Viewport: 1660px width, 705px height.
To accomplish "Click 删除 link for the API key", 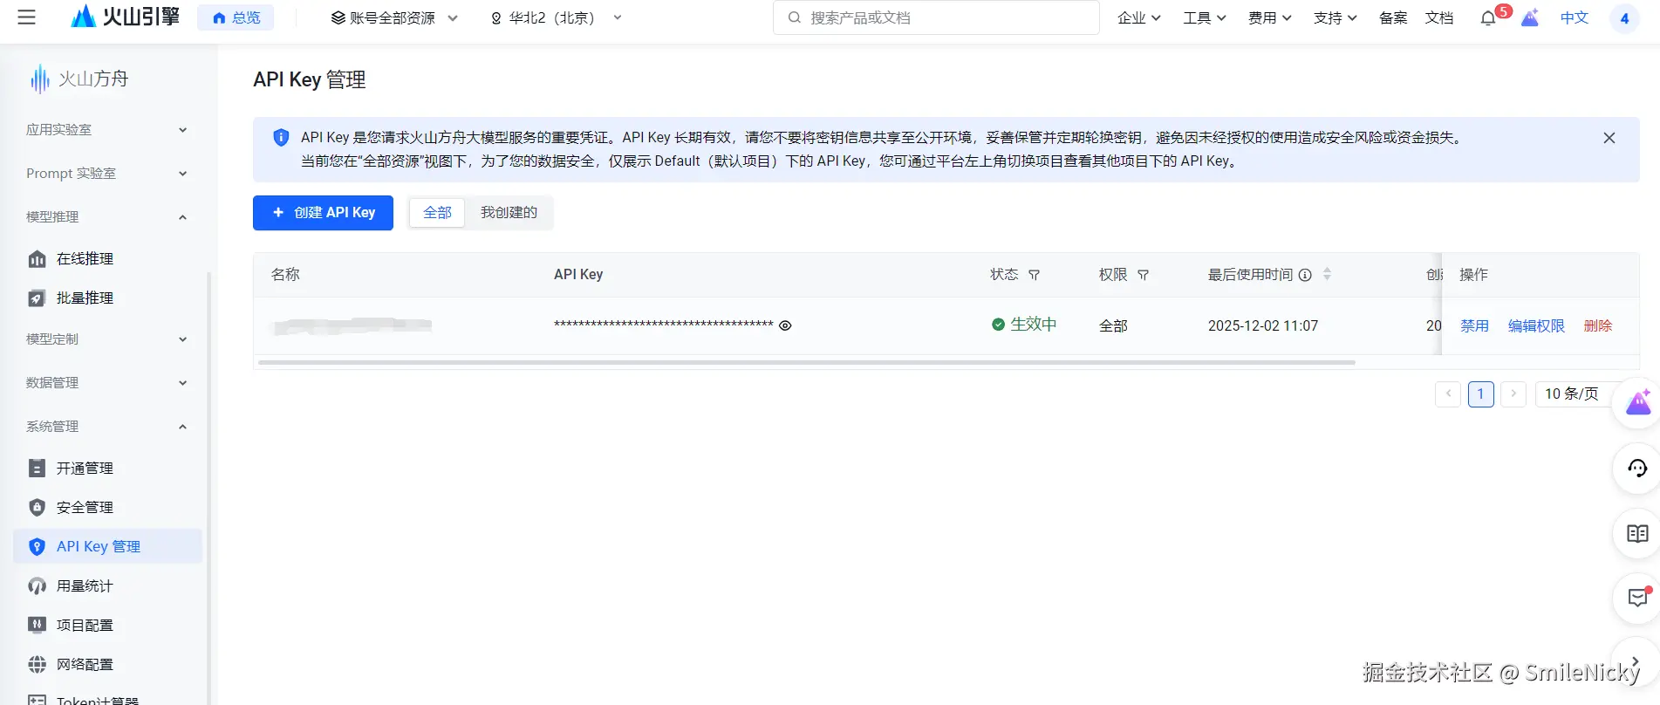I will [x=1597, y=325].
